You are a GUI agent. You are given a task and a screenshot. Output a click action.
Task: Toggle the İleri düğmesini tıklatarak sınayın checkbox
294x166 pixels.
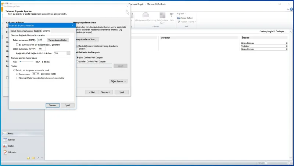point(77,46)
